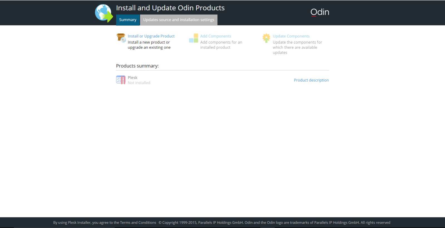The image size is (445, 228).
Task: Click the Copyright 1999-2015 footer notice
Action: tap(274, 222)
